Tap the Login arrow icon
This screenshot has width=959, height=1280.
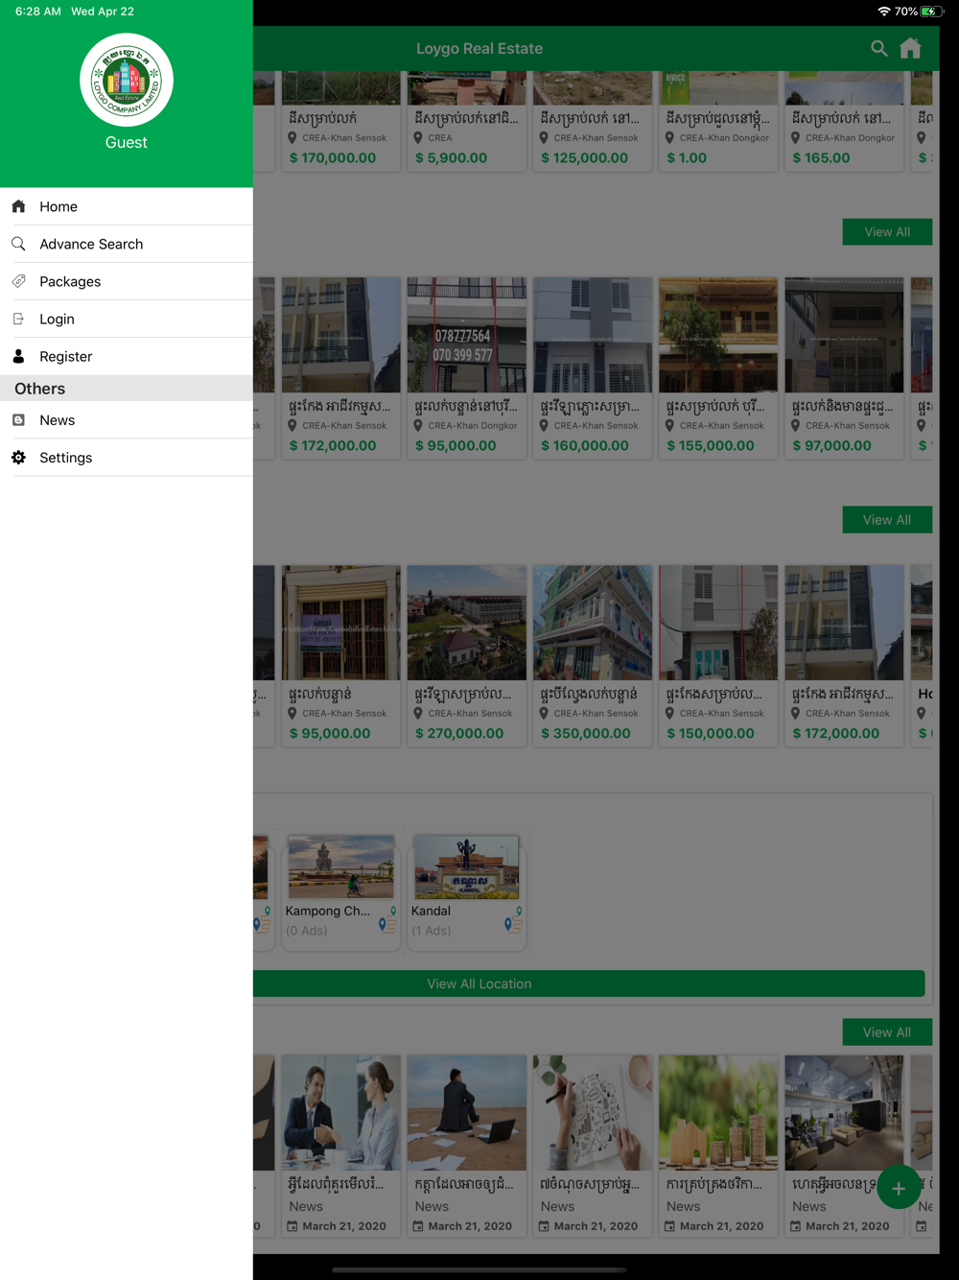[x=18, y=319]
